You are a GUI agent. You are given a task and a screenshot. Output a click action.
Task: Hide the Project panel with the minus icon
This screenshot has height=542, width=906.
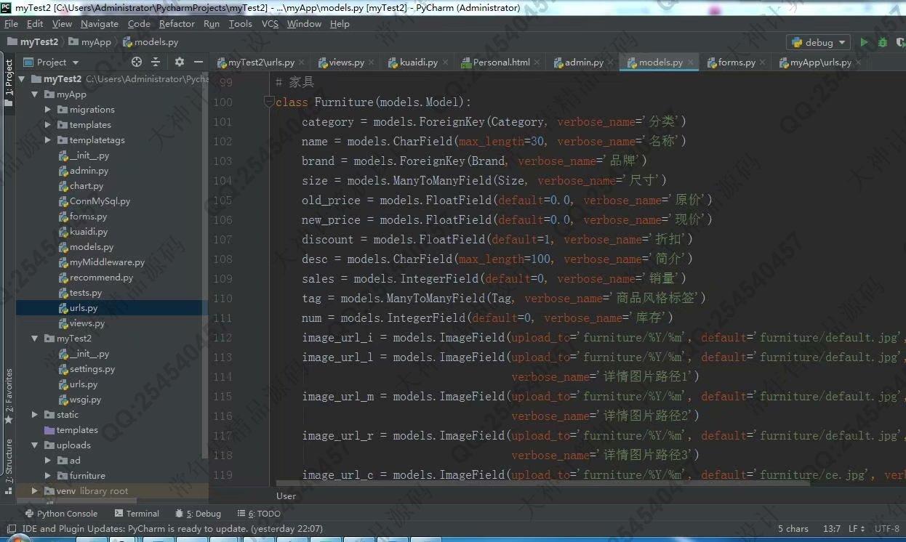pos(199,62)
